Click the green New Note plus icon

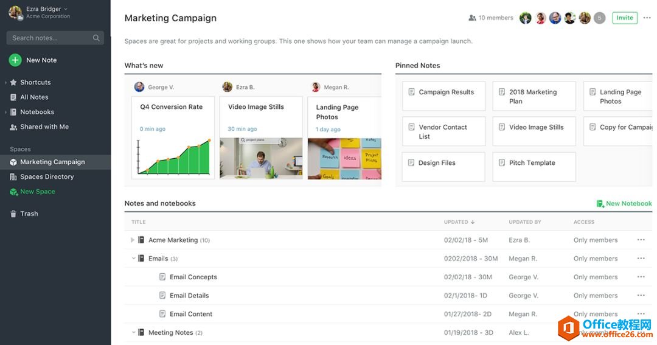(15, 60)
